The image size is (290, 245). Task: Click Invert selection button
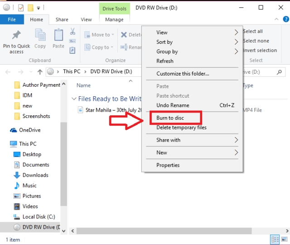260,50
